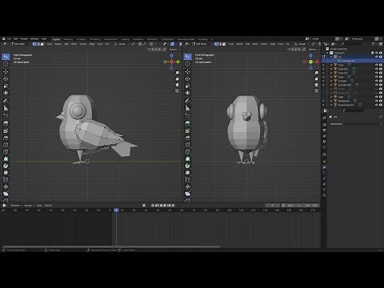Switch to the Modeling workspace tab
Image resolution: width=384 pixels, height=288 pixels.
pos(68,39)
